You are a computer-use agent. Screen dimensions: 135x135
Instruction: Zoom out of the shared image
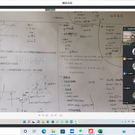pyautogui.click(x=43, y=115)
